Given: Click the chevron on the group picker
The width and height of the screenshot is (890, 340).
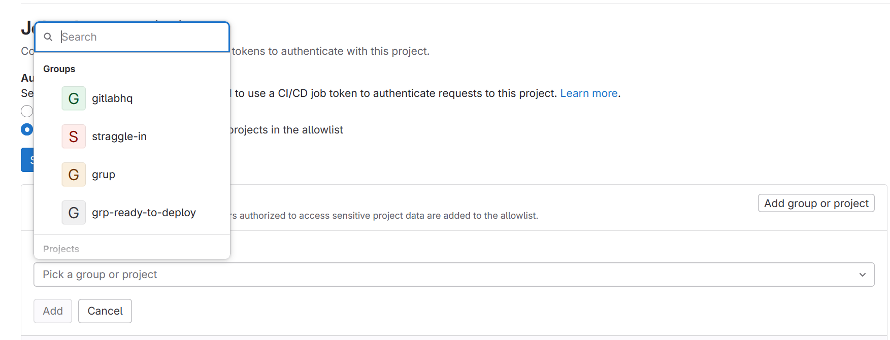Looking at the screenshot, I should coord(863,275).
